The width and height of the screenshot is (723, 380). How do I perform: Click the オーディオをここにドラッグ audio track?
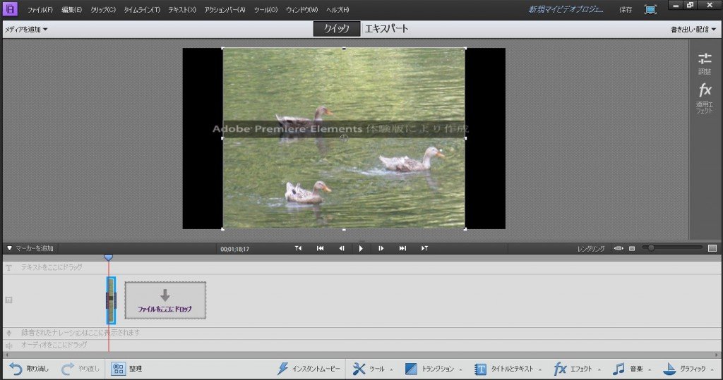[54, 345]
